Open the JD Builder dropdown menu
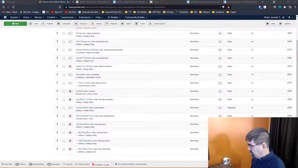Image resolution: width=298 pixels, height=168 pixels. [114, 17]
